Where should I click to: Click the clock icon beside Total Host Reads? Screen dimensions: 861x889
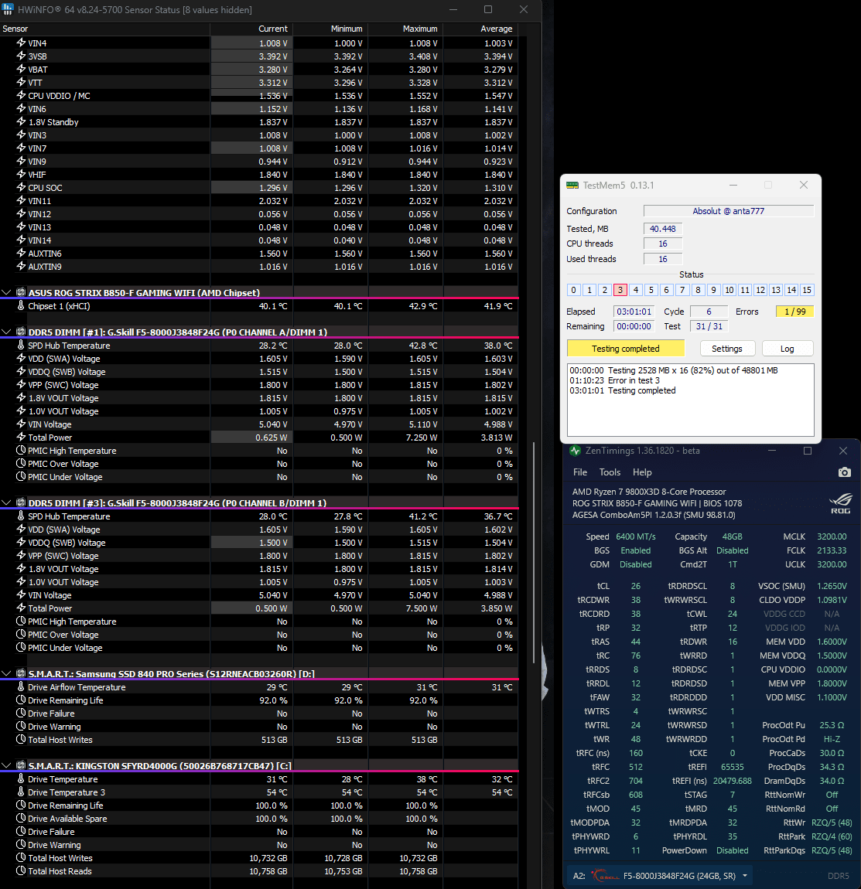pyautogui.click(x=21, y=871)
